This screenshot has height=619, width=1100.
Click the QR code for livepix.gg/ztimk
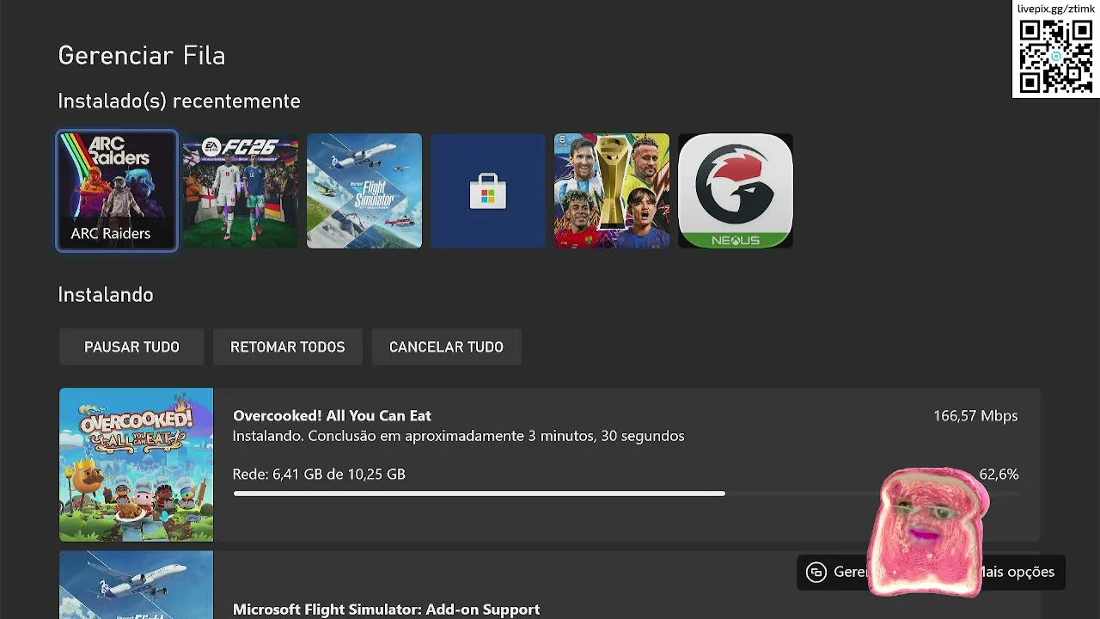coord(1056,57)
